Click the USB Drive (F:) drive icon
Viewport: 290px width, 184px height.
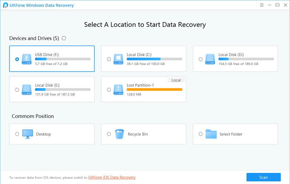click(x=27, y=59)
